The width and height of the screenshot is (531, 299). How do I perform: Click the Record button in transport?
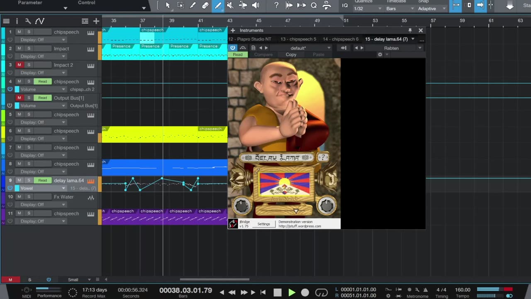305,292
